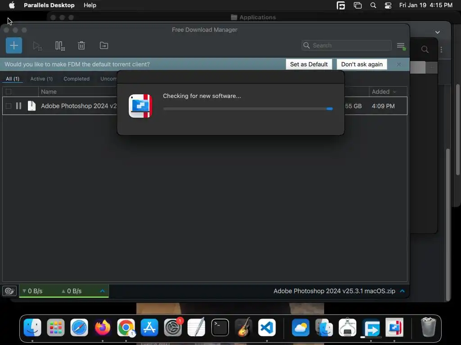Launch Safari from the Dock

coord(79,327)
